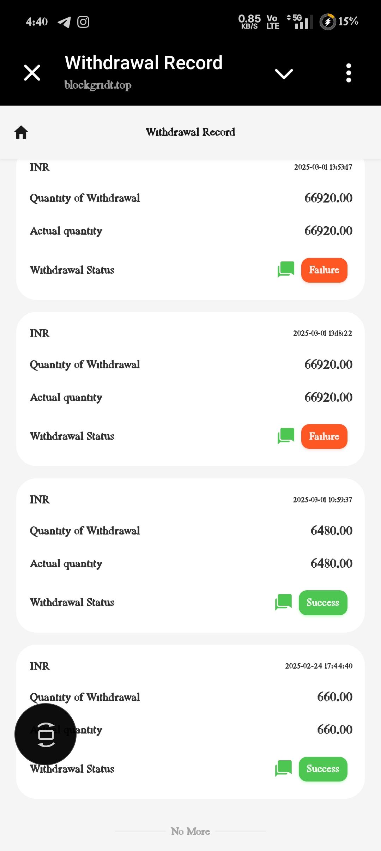
Task: Tap the battery charging indicator
Action: [x=328, y=22]
